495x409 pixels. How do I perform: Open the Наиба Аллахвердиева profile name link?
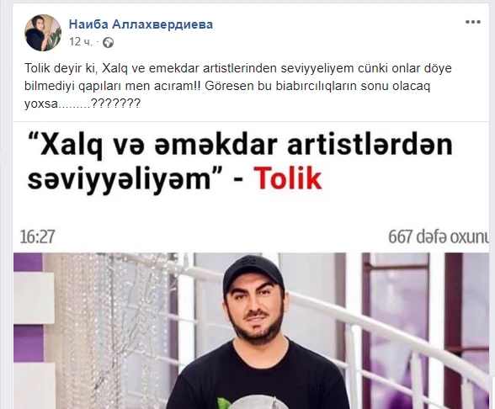pyautogui.click(x=141, y=24)
